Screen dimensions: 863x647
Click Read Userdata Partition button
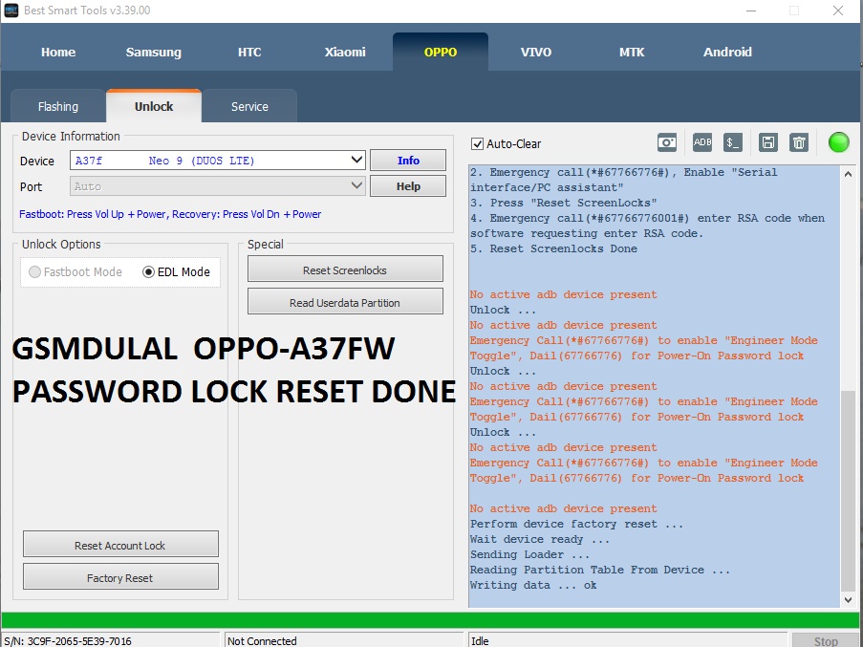pos(345,302)
